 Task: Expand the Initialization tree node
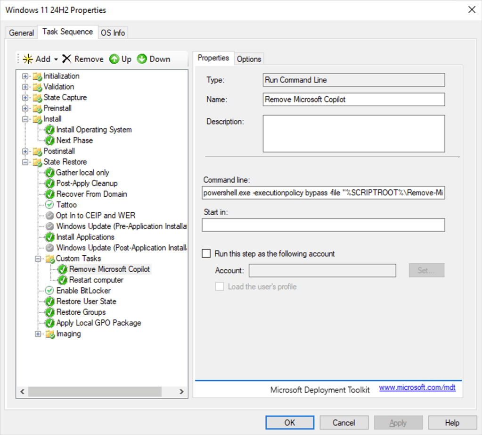tap(24, 75)
